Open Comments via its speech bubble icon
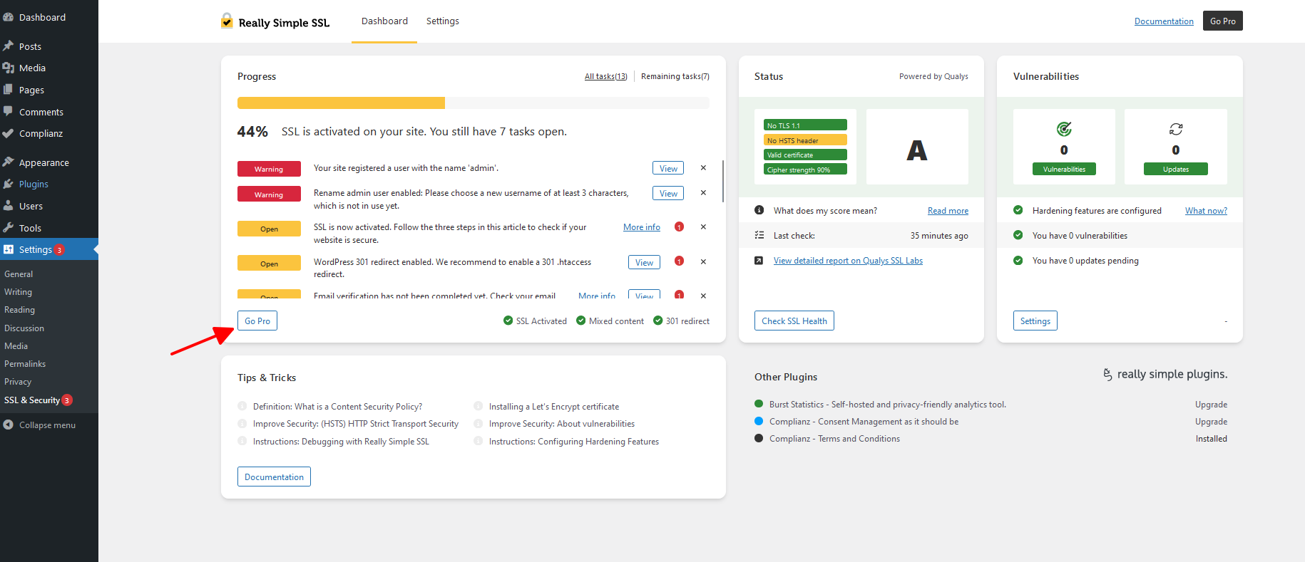This screenshot has width=1305, height=562. tap(9, 112)
